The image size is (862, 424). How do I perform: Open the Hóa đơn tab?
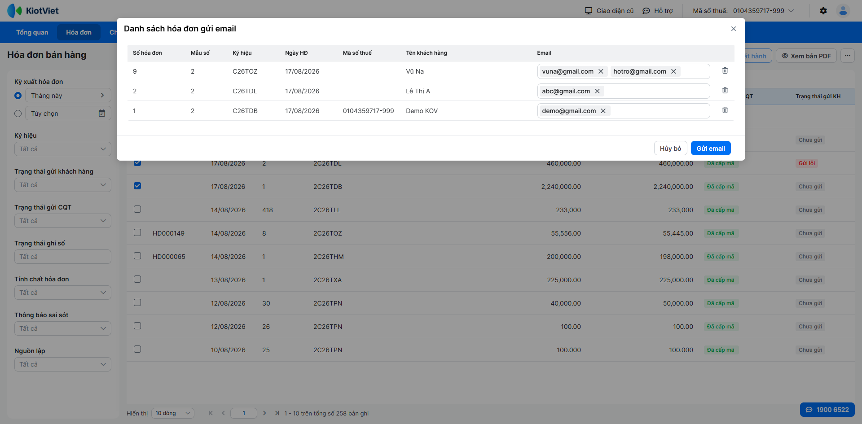79,32
